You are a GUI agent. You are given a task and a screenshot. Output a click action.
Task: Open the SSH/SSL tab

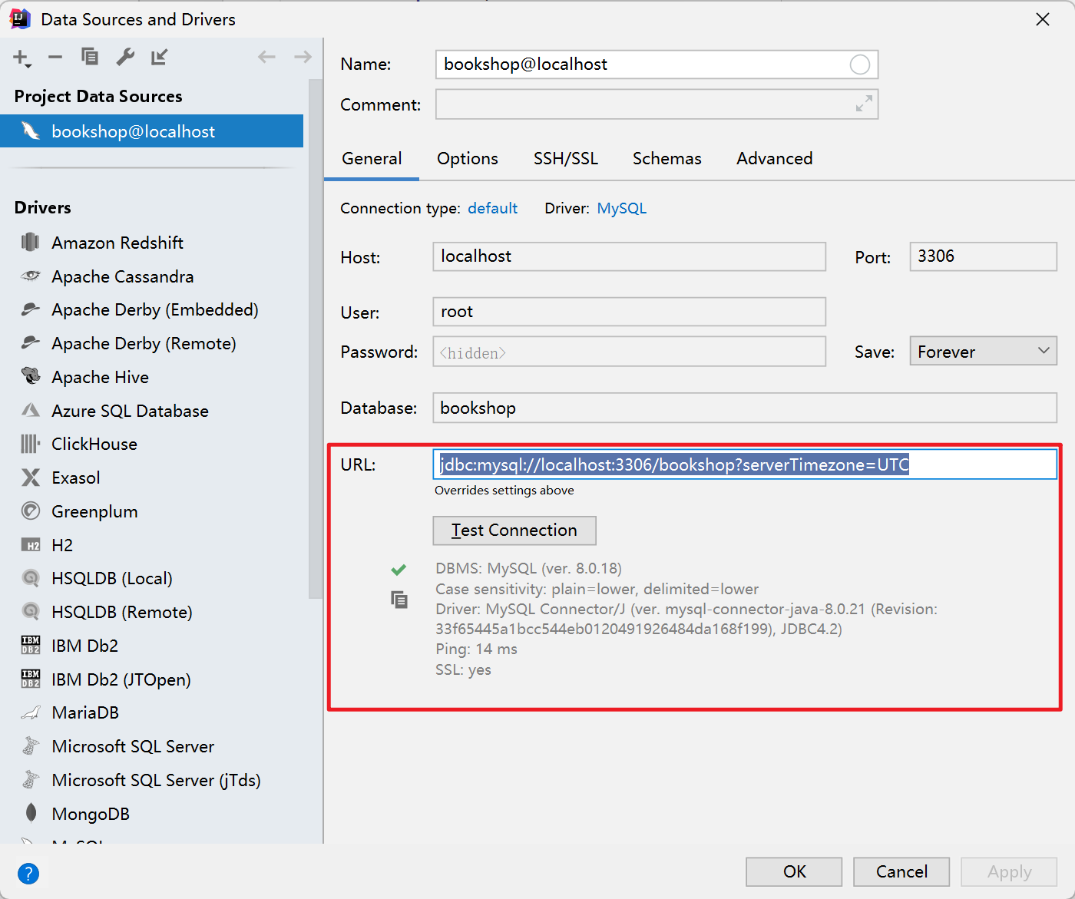tap(565, 159)
